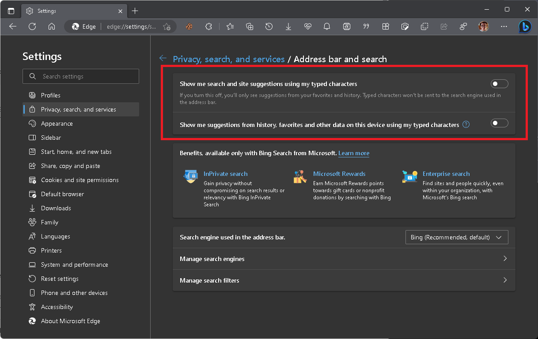Go back via arrow beside Privacy breadcrumb
Viewport: 538px width, 339px height.
[163, 58]
